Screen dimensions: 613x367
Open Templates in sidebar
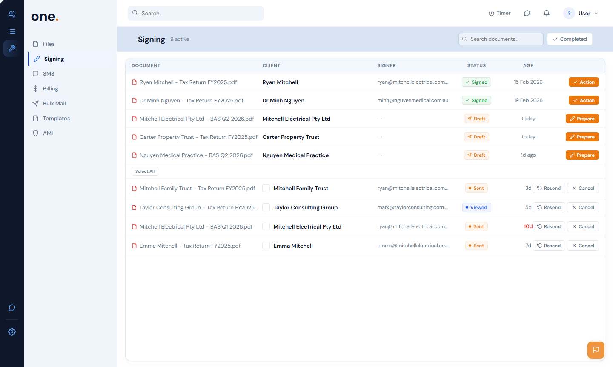click(x=71, y=119)
